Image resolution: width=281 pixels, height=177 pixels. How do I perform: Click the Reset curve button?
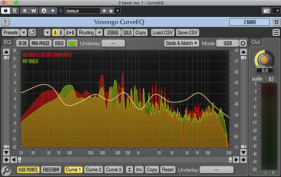click(168, 170)
